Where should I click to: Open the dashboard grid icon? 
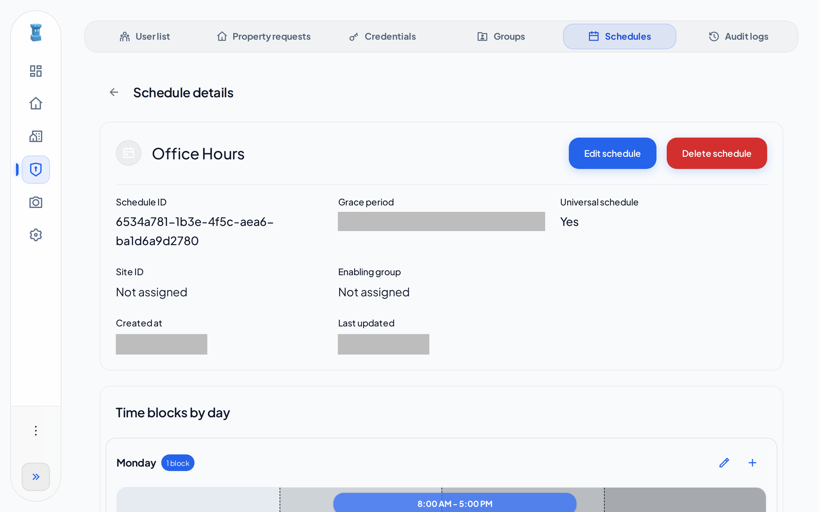(36, 71)
